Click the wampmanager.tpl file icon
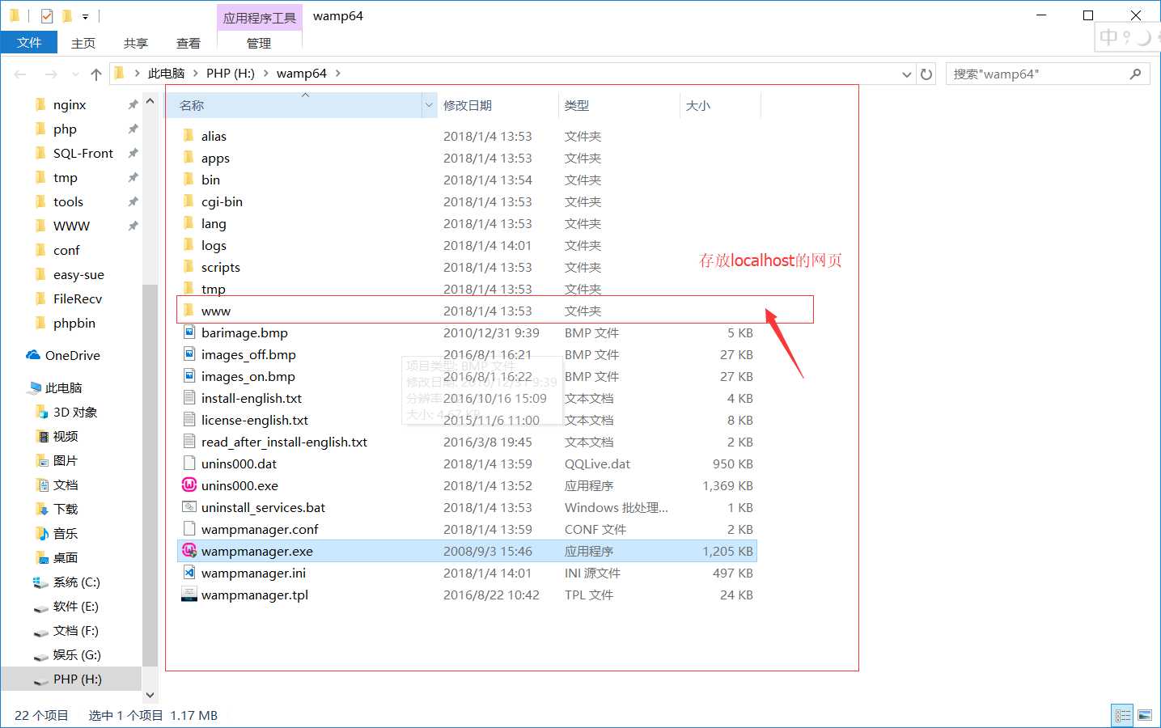 pyautogui.click(x=189, y=594)
